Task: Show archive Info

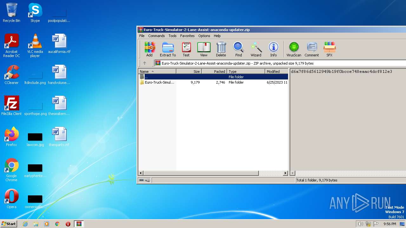Action: coord(273,49)
